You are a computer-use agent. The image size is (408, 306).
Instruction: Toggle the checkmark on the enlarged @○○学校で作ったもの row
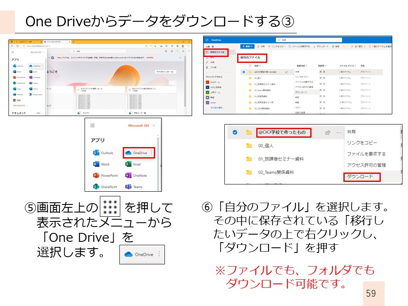pos(235,132)
